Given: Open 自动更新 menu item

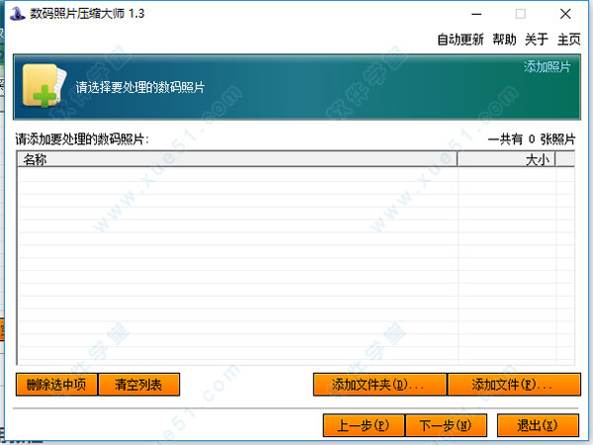Looking at the screenshot, I should (x=461, y=40).
